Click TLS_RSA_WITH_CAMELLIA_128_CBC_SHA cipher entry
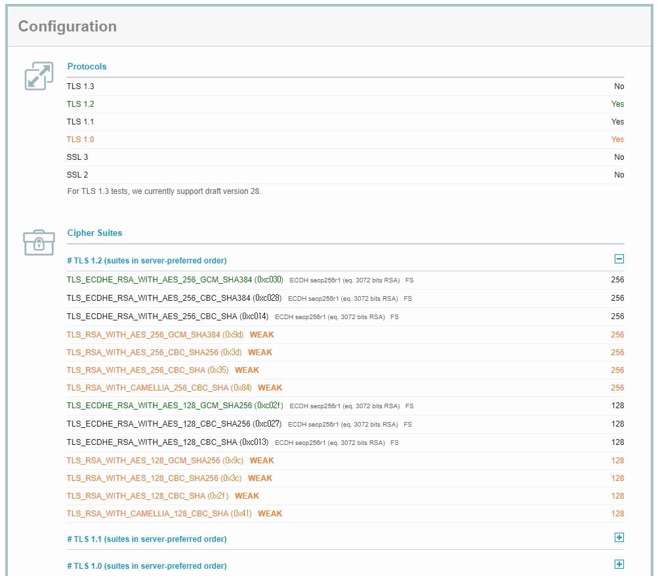 (x=148, y=514)
